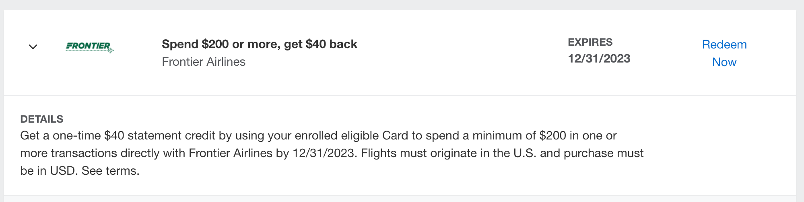
Task: Click the DETAILS heading
Action: click(x=42, y=119)
